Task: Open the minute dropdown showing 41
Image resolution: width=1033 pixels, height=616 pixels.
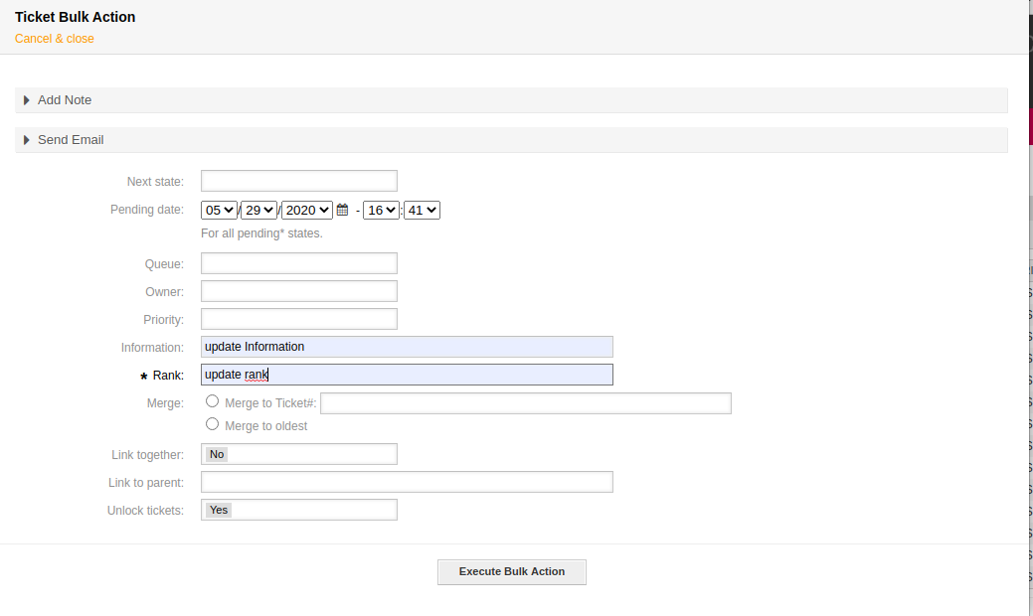Action: (x=421, y=210)
